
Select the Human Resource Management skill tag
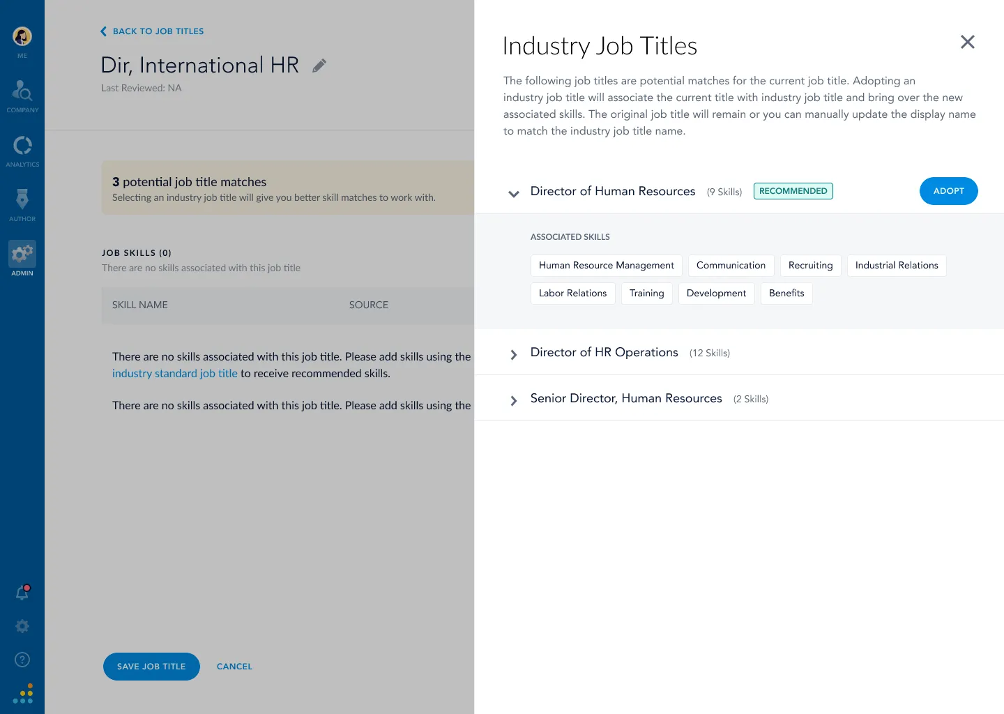pos(607,266)
